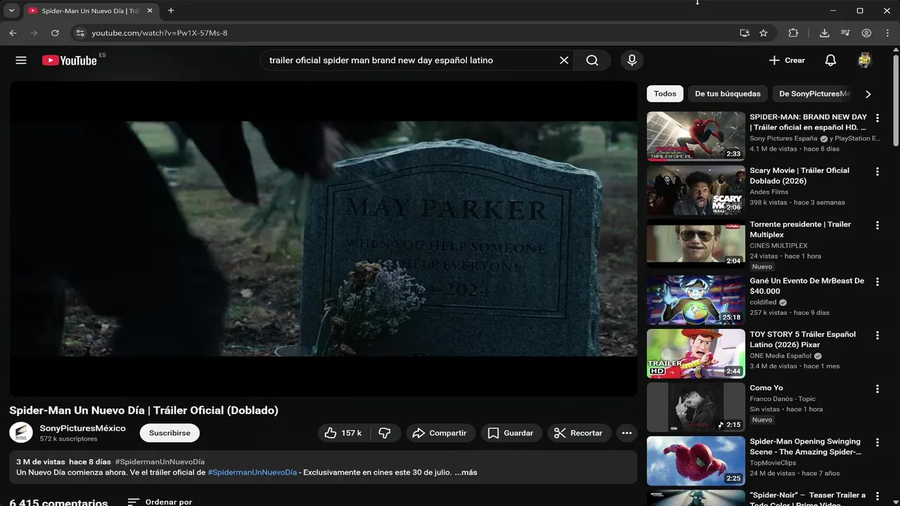Open TOY STORY 5 trailer thumbnail

click(696, 353)
